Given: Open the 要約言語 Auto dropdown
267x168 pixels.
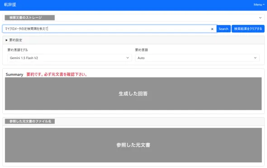Looking at the screenshot, I should click(197, 58).
